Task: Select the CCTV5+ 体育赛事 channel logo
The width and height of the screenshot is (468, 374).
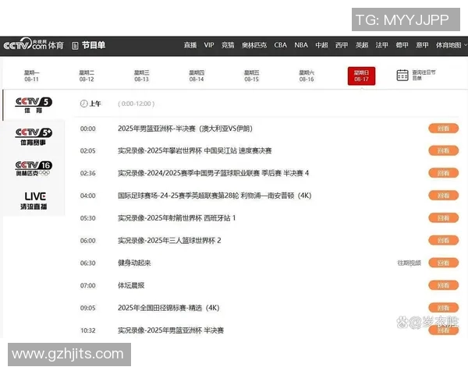Action: coord(34,136)
